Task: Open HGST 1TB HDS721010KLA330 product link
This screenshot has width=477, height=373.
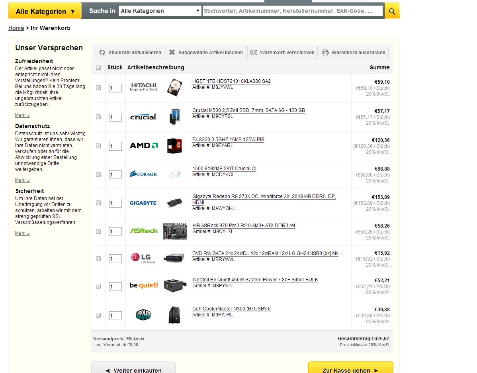Action: (231, 81)
